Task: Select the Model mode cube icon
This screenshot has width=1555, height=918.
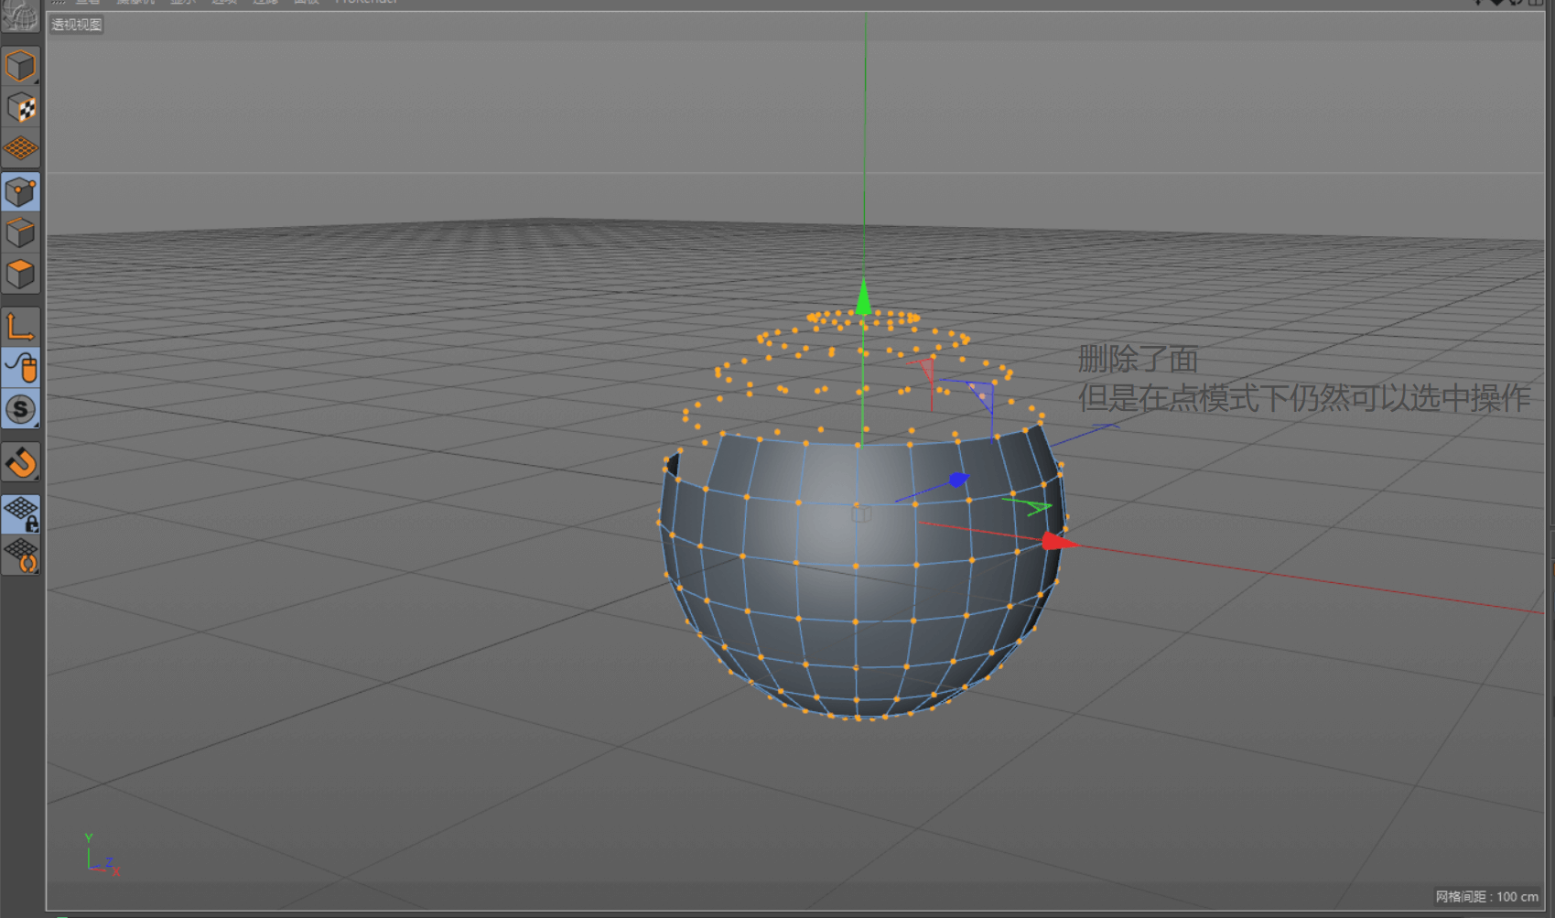Action: tap(20, 66)
